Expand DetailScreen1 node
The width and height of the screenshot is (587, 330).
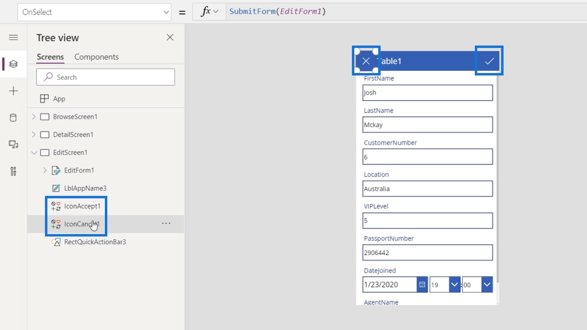[34, 134]
